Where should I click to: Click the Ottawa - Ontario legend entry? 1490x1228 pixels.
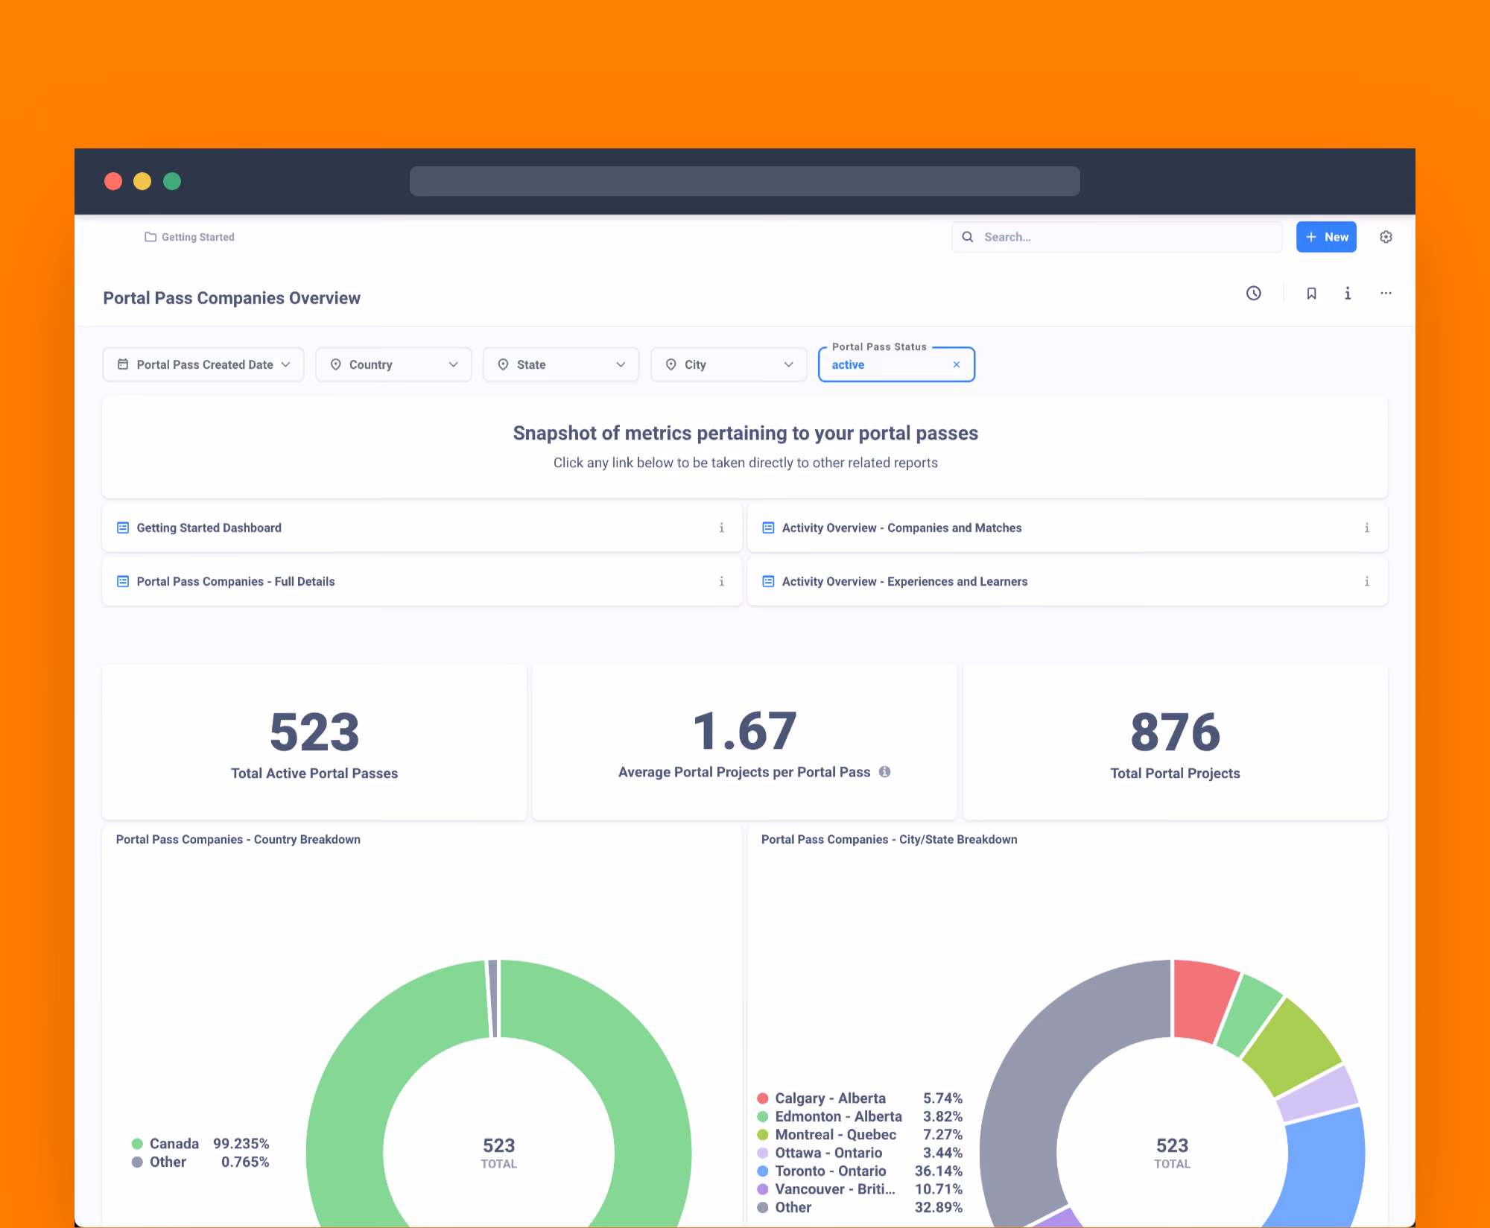click(860, 1153)
